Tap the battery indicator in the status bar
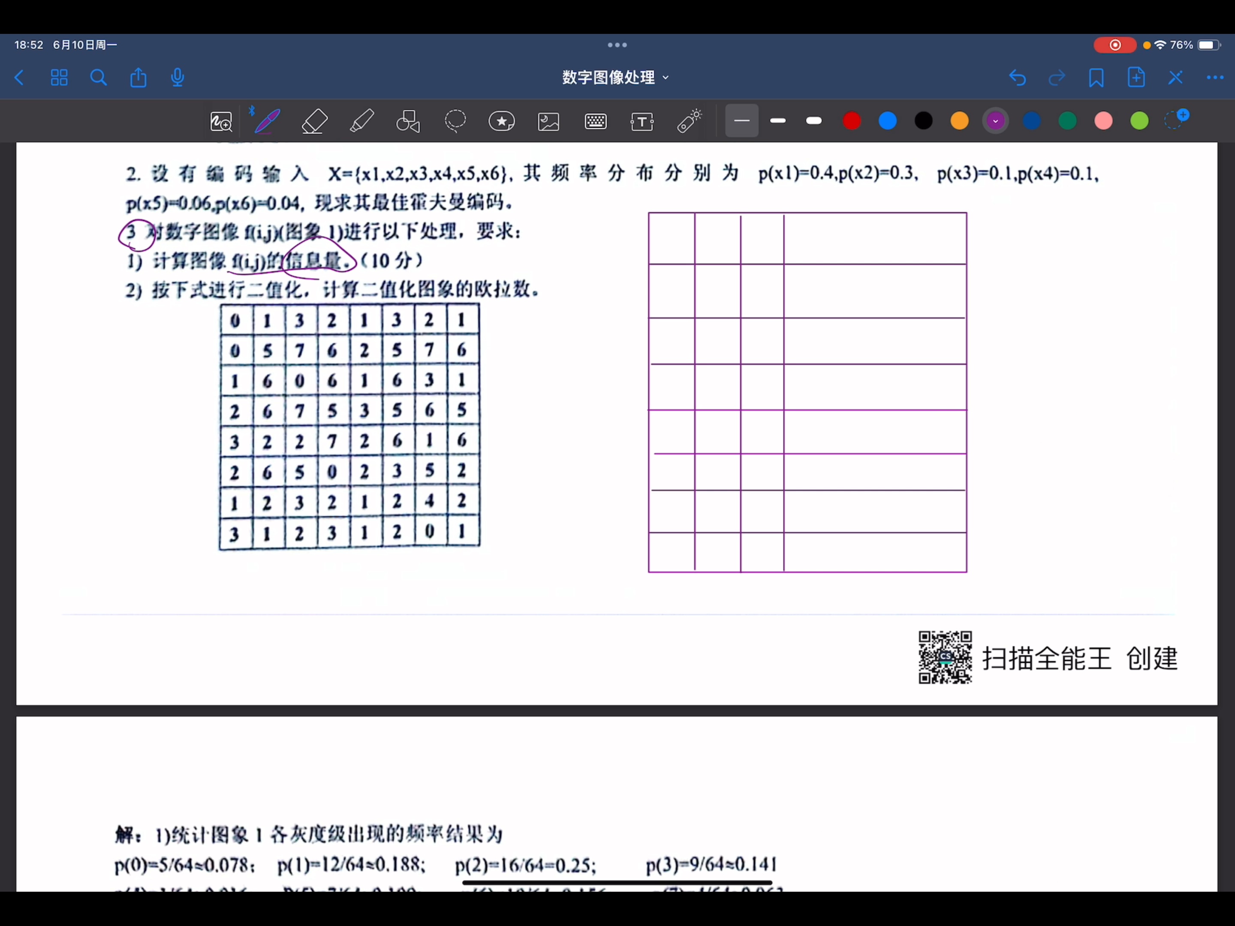This screenshot has height=926, width=1235. tap(1209, 45)
